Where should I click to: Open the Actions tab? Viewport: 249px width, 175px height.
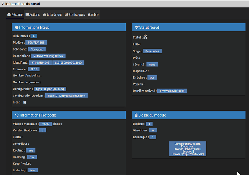32,15
